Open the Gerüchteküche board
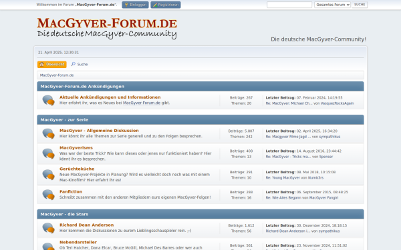The width and height of the screenshot is (401, 250). (77, 169)
